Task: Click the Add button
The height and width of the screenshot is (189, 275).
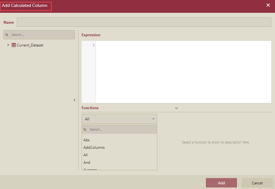Action: pyautogui.click(x=221, y=183)
